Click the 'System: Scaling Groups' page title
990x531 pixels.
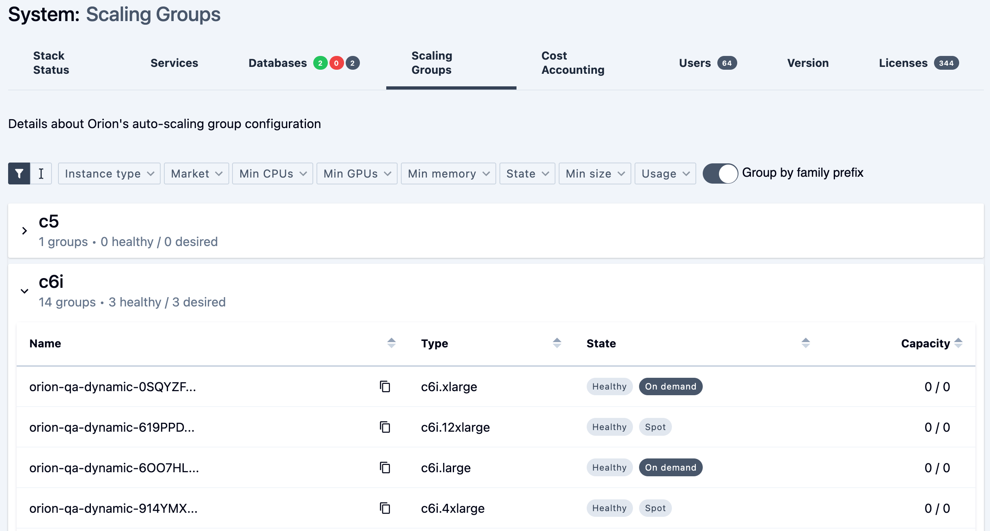(x=114, y=14)
